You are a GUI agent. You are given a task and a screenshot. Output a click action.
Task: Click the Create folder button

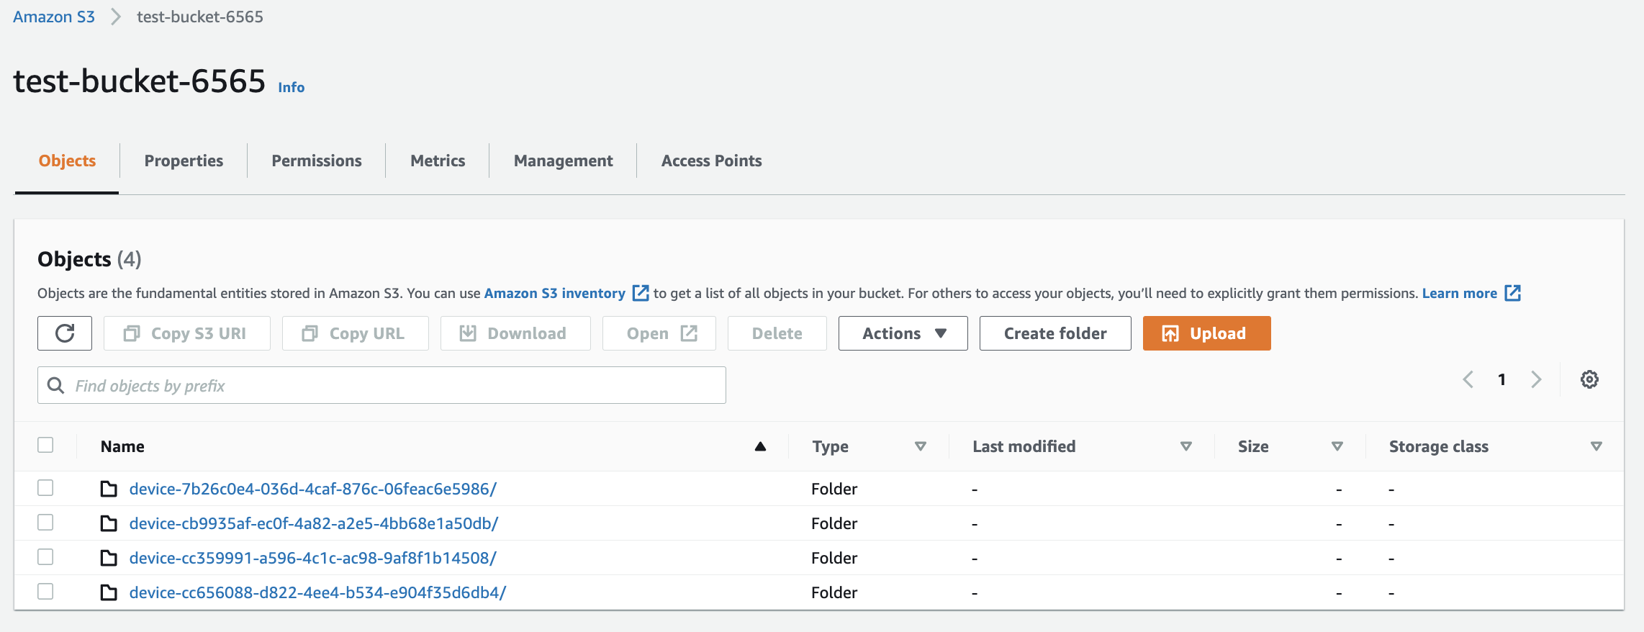point(1055,333)
